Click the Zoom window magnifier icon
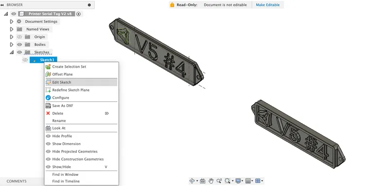This screenshot has width=389, height=186. click(228, 181)
